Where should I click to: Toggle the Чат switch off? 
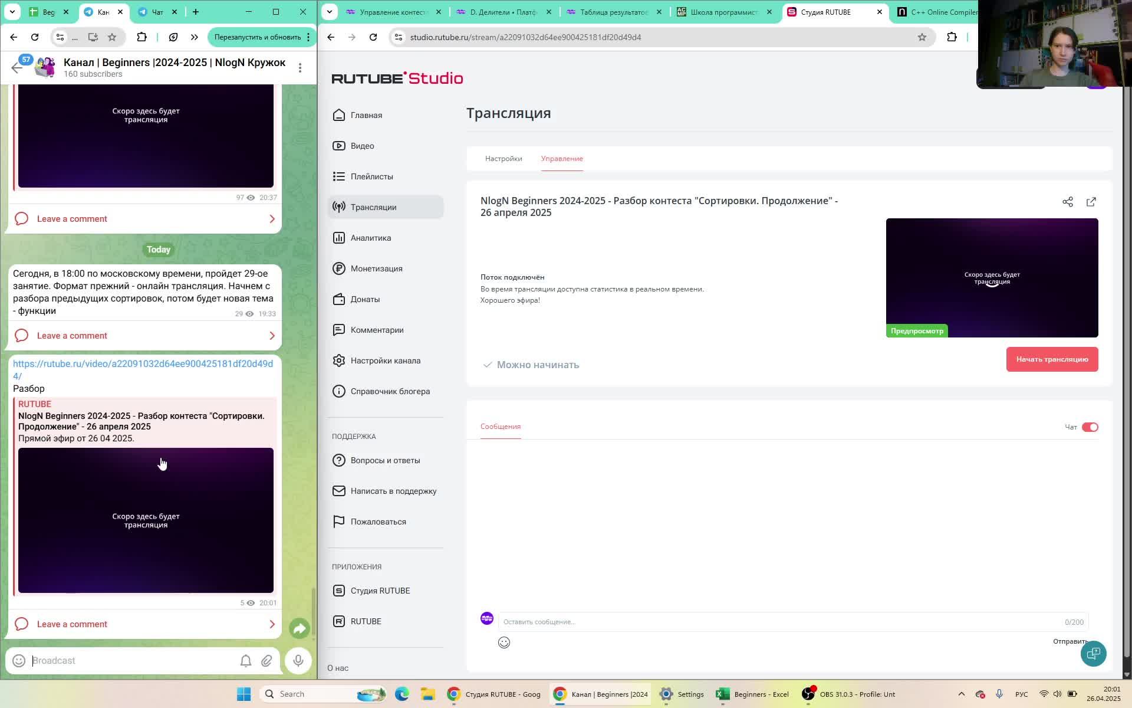[x=1090, y=427]
